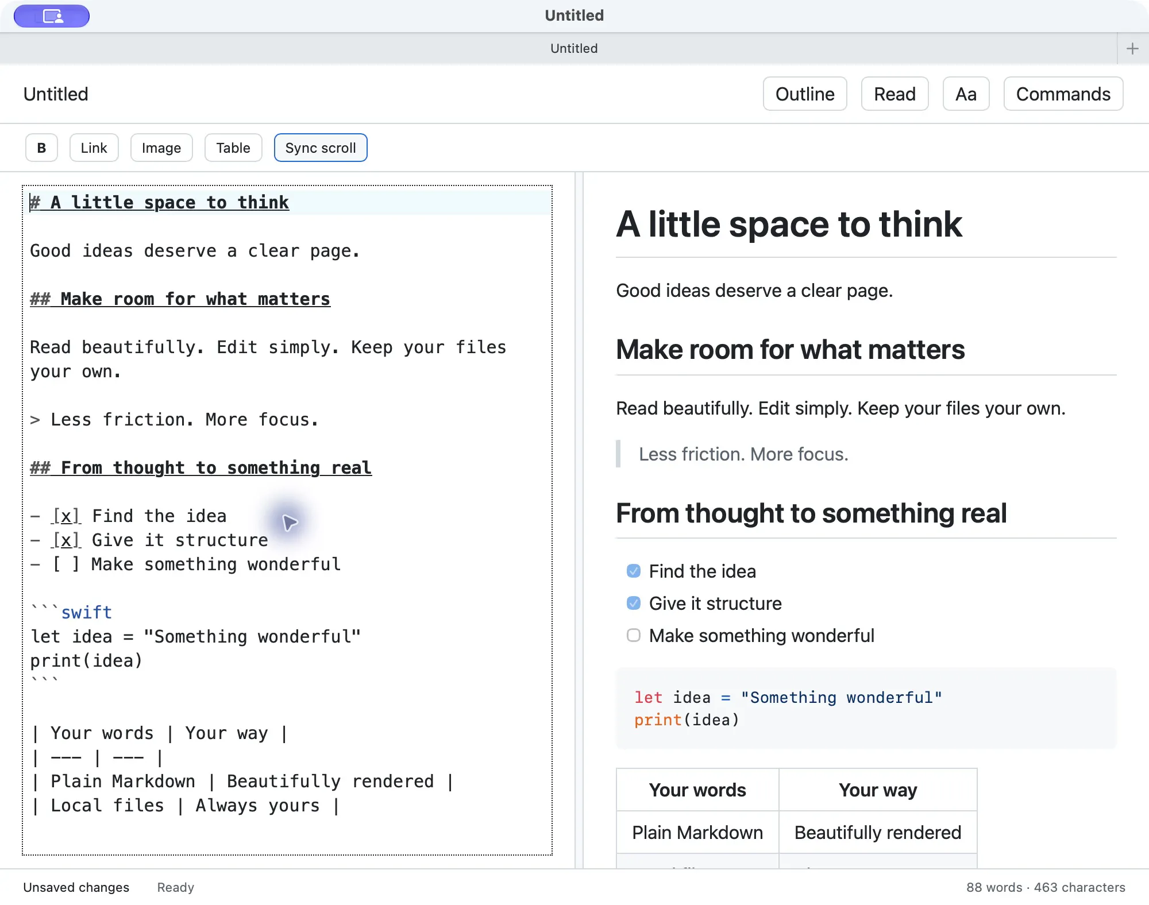Click 'Beautifully rendered' table cell
Screen dimensions: 1149x905
tap(878, 833)
